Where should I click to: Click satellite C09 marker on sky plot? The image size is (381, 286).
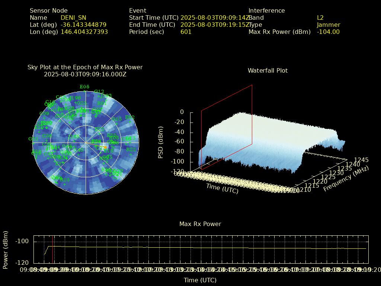click(x=44, y=118)
